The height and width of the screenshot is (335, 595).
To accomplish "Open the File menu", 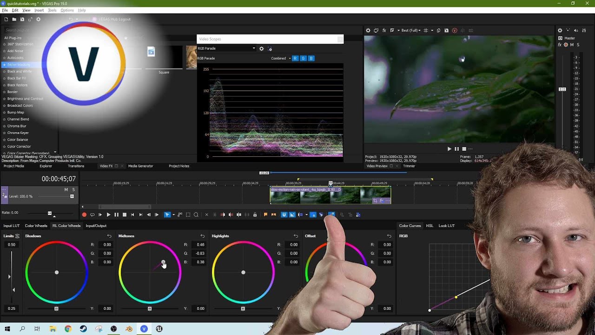I will [x=5, y=10].
